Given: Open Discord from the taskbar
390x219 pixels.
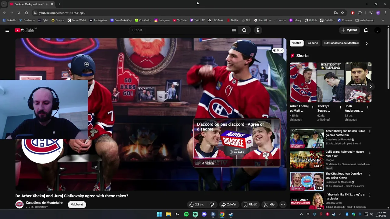Looking at the screenshot, I should (204, 214).
